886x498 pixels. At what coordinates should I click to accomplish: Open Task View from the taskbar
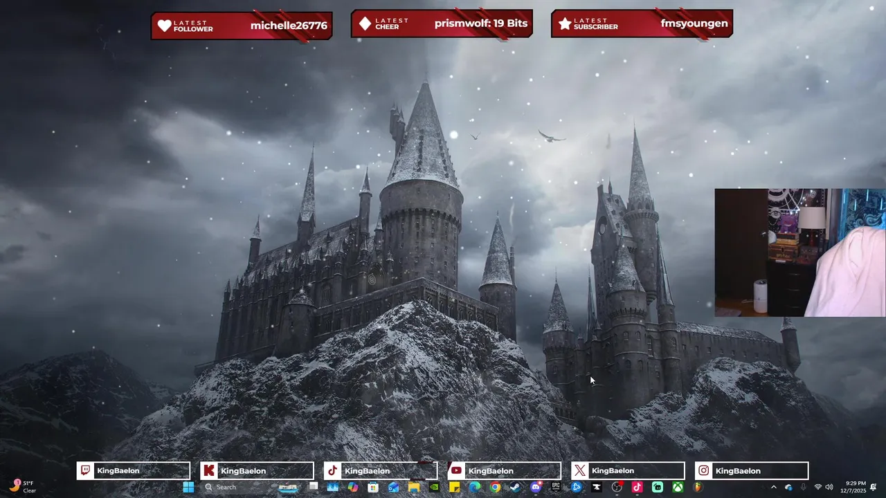coord(314,487)
